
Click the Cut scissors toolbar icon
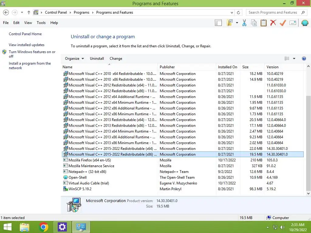(244, 23)
